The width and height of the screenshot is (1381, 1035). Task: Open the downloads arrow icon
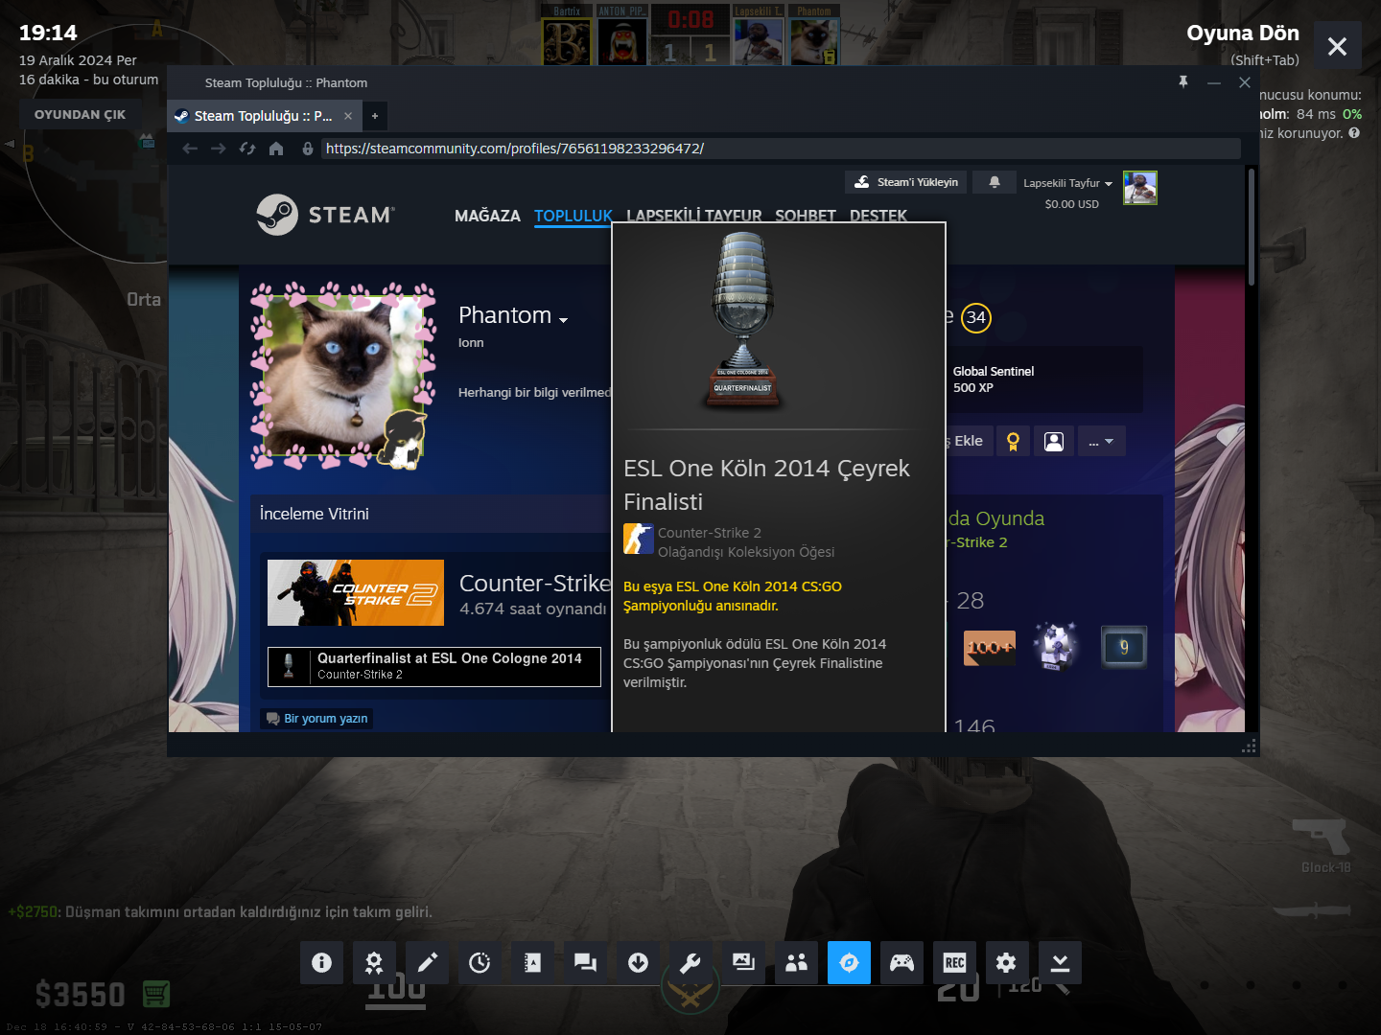click(638, 962)
